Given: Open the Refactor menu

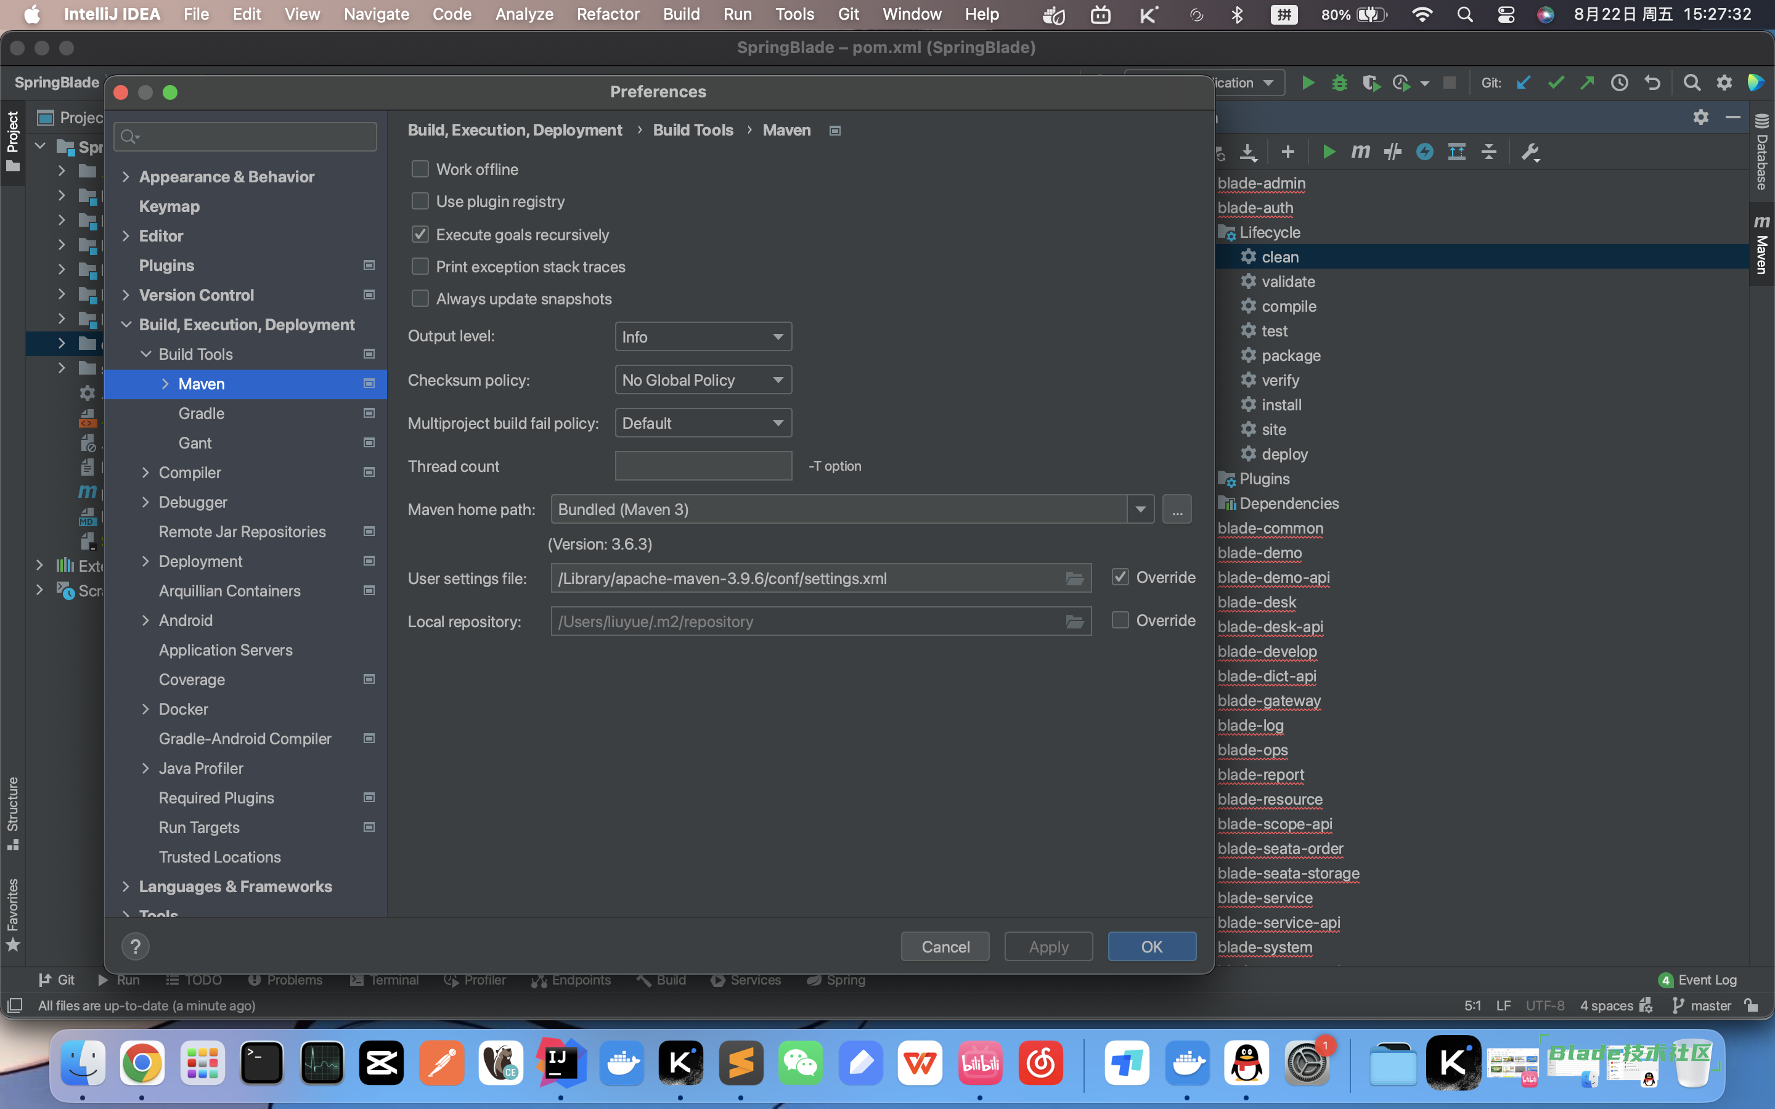Looking at the screenshot, I should [608, 14].
